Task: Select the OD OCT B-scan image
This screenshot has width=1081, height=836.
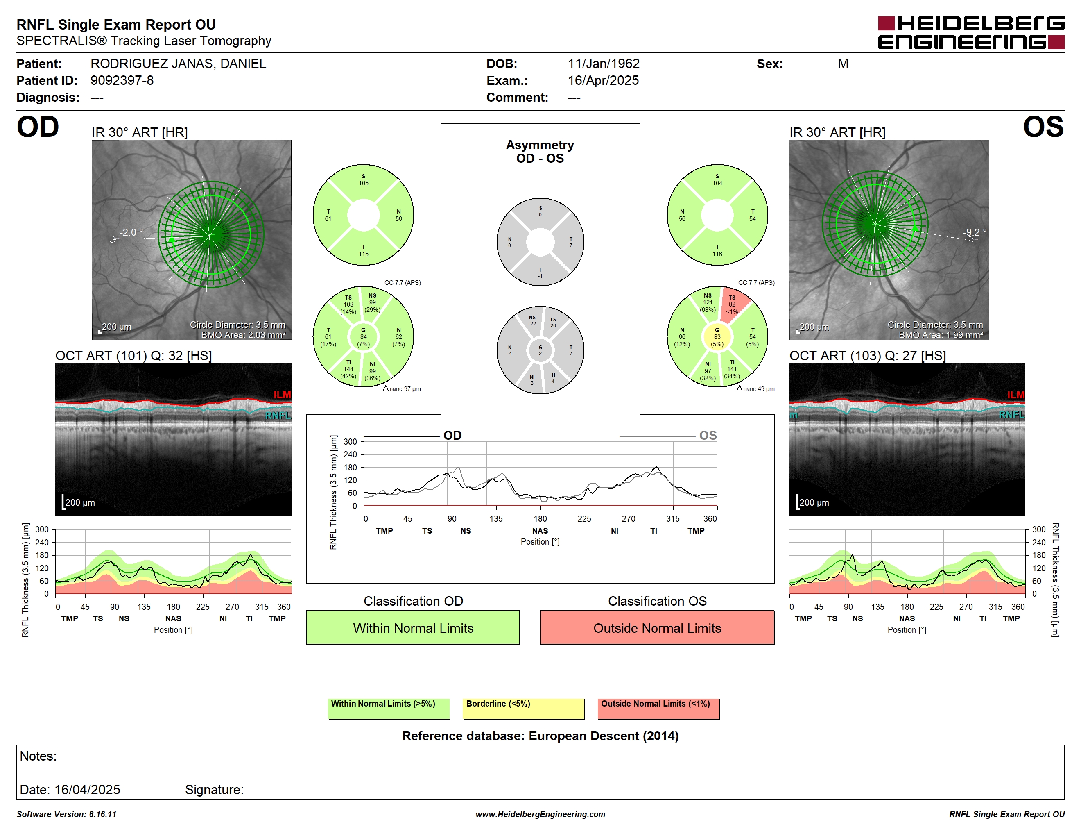Action: 173,439
